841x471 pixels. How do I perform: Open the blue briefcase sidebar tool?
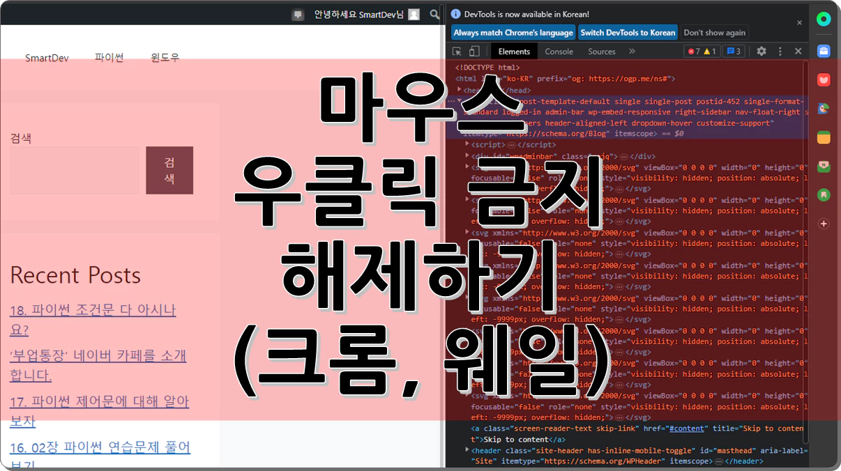[x=824, y=51]
